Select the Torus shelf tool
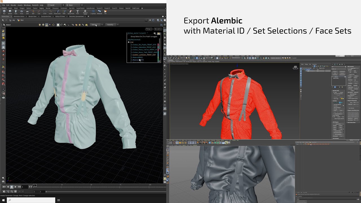 click(22, 12)
